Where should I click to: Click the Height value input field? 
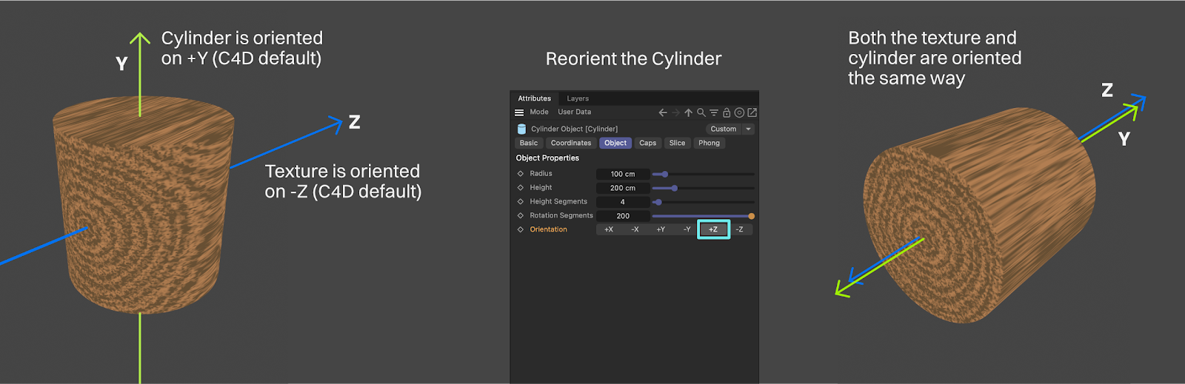[623, 188]
